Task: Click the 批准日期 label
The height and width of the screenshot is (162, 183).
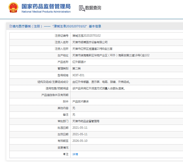Action: click(x=63, y=128)
